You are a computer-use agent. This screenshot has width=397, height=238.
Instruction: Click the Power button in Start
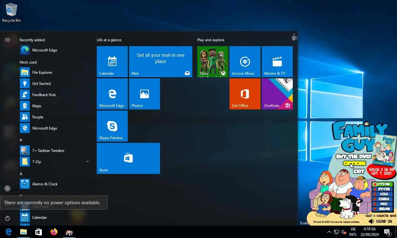[x=7, y=218]
